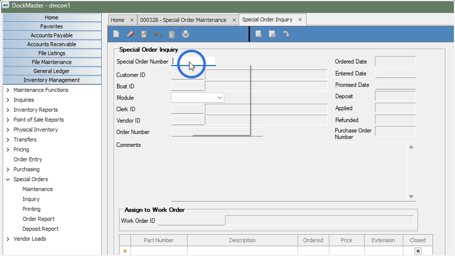This screenshot has height=256, width=455.
Task: Expand Inventory Reports tree node
Action: click(8, 110)
